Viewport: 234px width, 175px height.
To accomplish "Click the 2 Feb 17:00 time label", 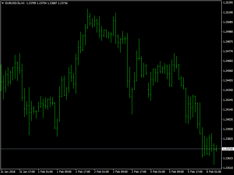I will coord(139,172).
